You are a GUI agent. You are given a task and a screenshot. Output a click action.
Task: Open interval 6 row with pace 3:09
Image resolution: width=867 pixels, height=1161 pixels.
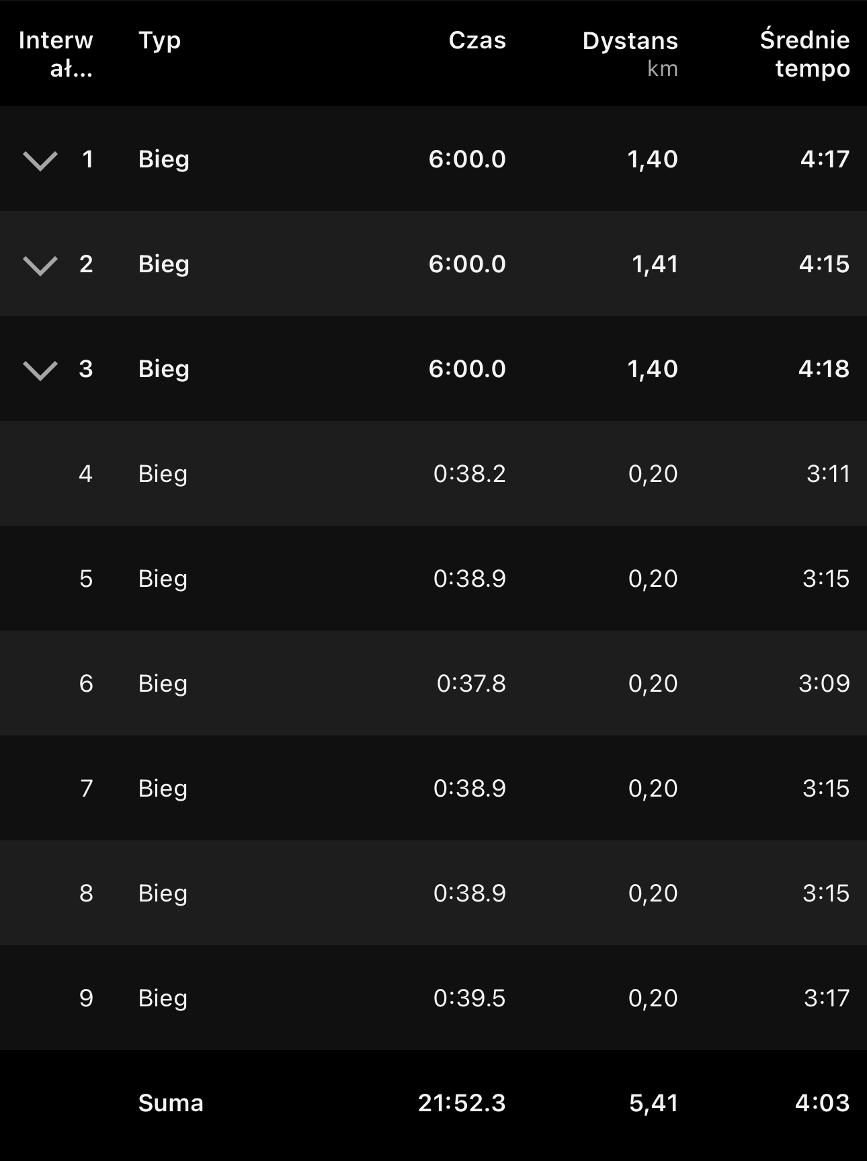point(824,684)
